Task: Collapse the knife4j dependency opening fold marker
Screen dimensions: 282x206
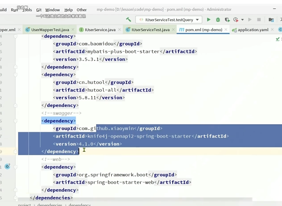Action: 15,121
